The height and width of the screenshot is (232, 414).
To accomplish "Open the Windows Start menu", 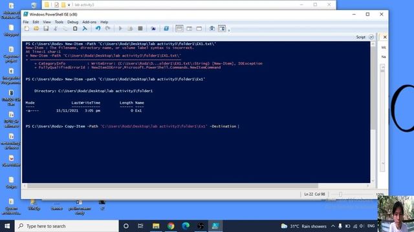I will coord(7,226).
